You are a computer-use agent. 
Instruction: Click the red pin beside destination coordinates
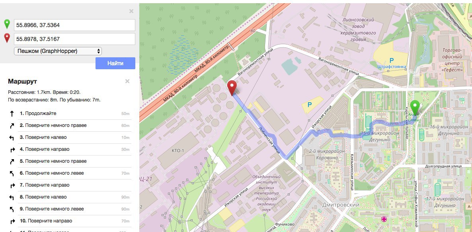[7, 38]
